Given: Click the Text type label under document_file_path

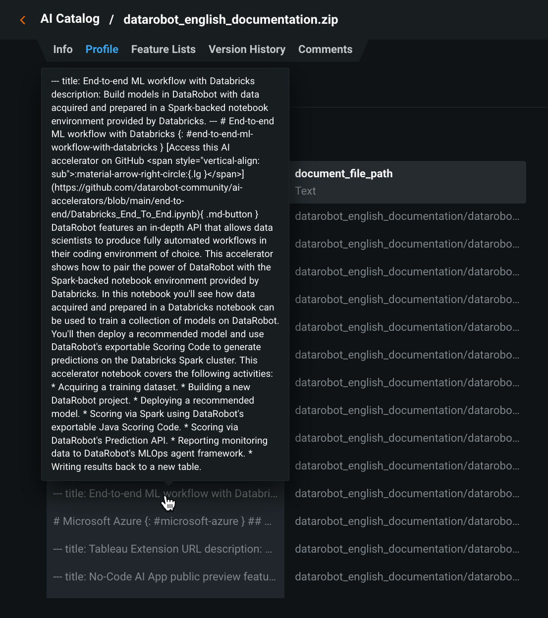Looking at the screenshot, I should tap(305, 191).
